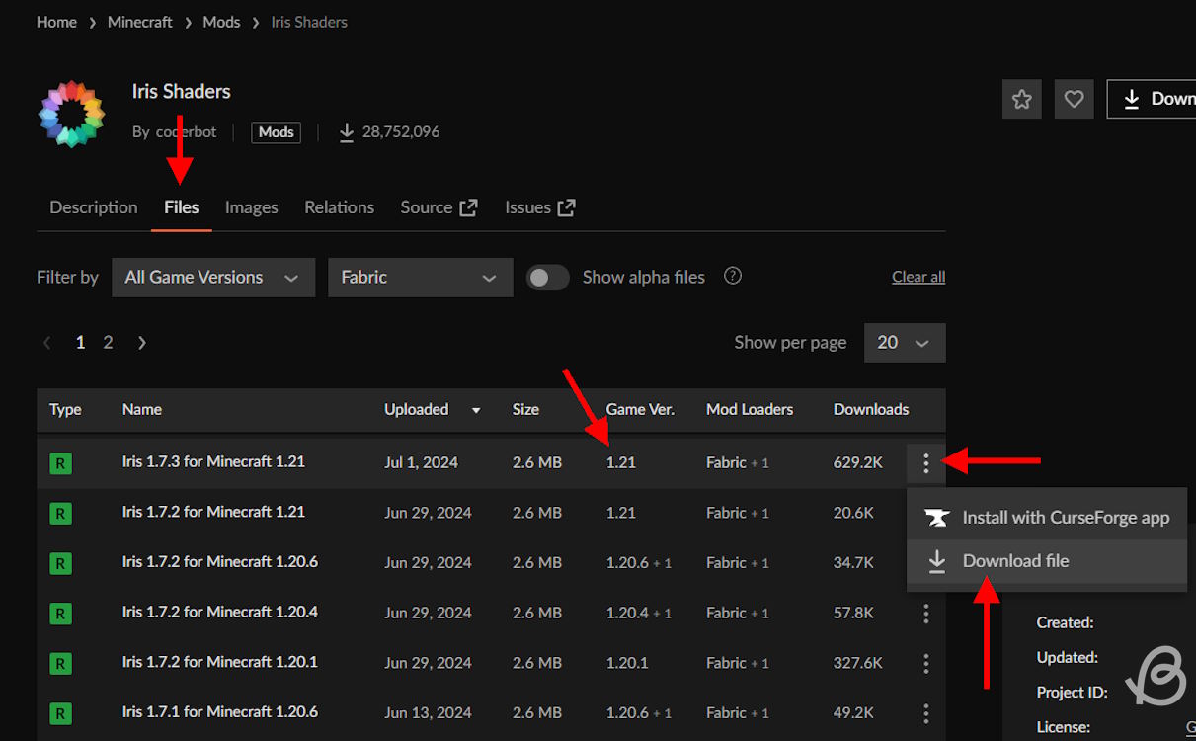Image resolution: width=1196 pixels, height=741 pixels.
Task: Click the Iris Shaders rainbow logo
Action: tap(71, 115)
